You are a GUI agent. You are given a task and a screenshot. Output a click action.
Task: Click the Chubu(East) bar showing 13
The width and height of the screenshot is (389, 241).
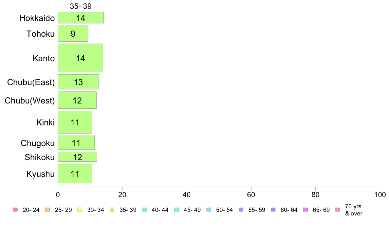click(x=78, y=82)
